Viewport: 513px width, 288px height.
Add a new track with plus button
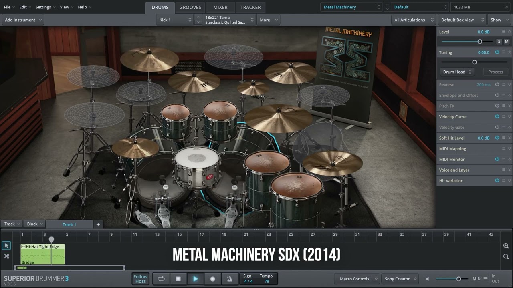[98, 224]
